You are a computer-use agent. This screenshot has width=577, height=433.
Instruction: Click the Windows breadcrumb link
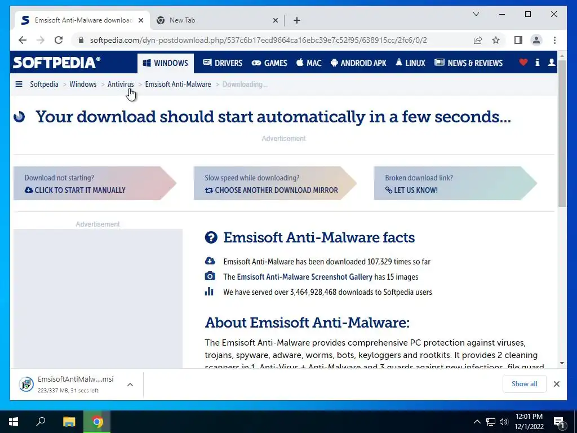[x=83, y=85]
